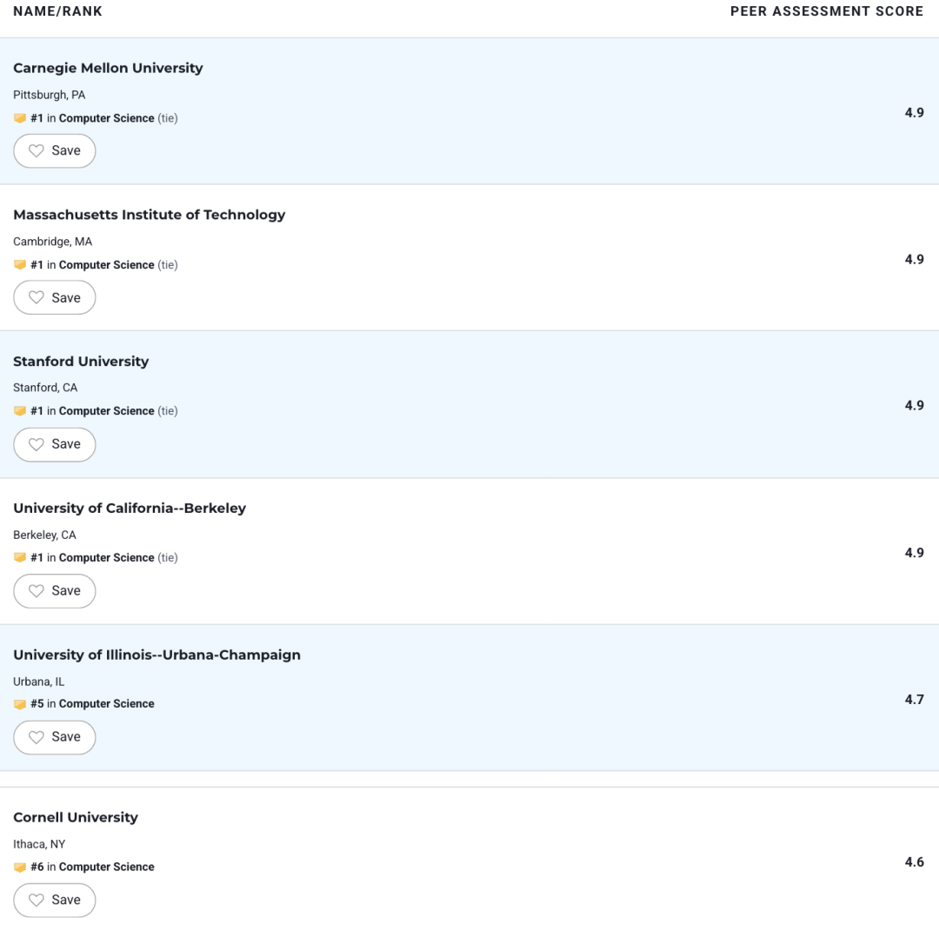Visit University of California--Berkeley profile

point(130,509)
